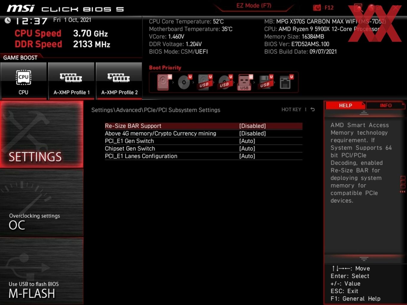This screenshot has height=305, width=407.
Task: Click the CPU Core Temperature 52°C reading
Action: pos(186,22)
